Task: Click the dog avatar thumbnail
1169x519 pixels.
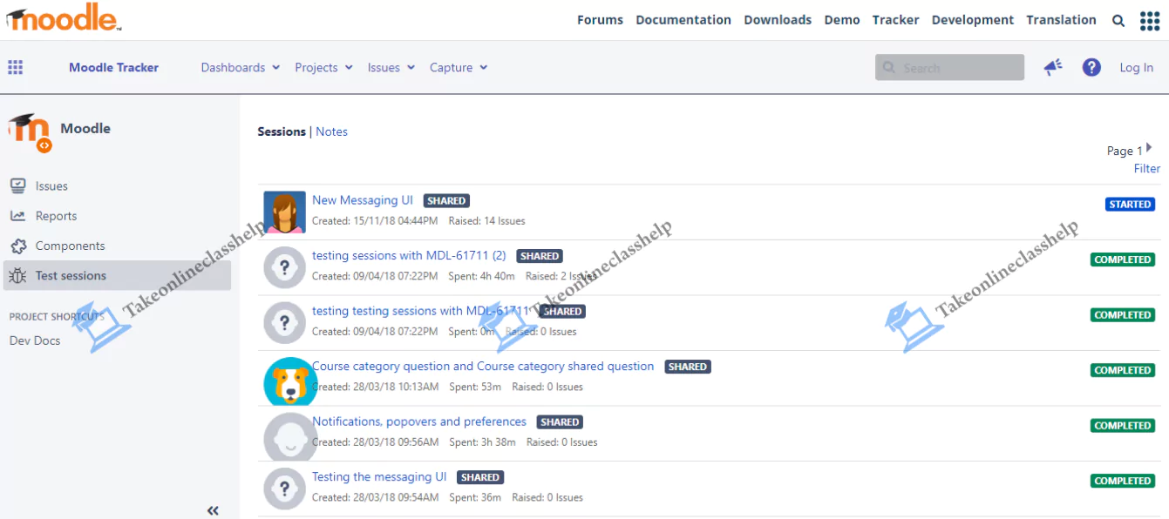Action: tap(288, 380)
